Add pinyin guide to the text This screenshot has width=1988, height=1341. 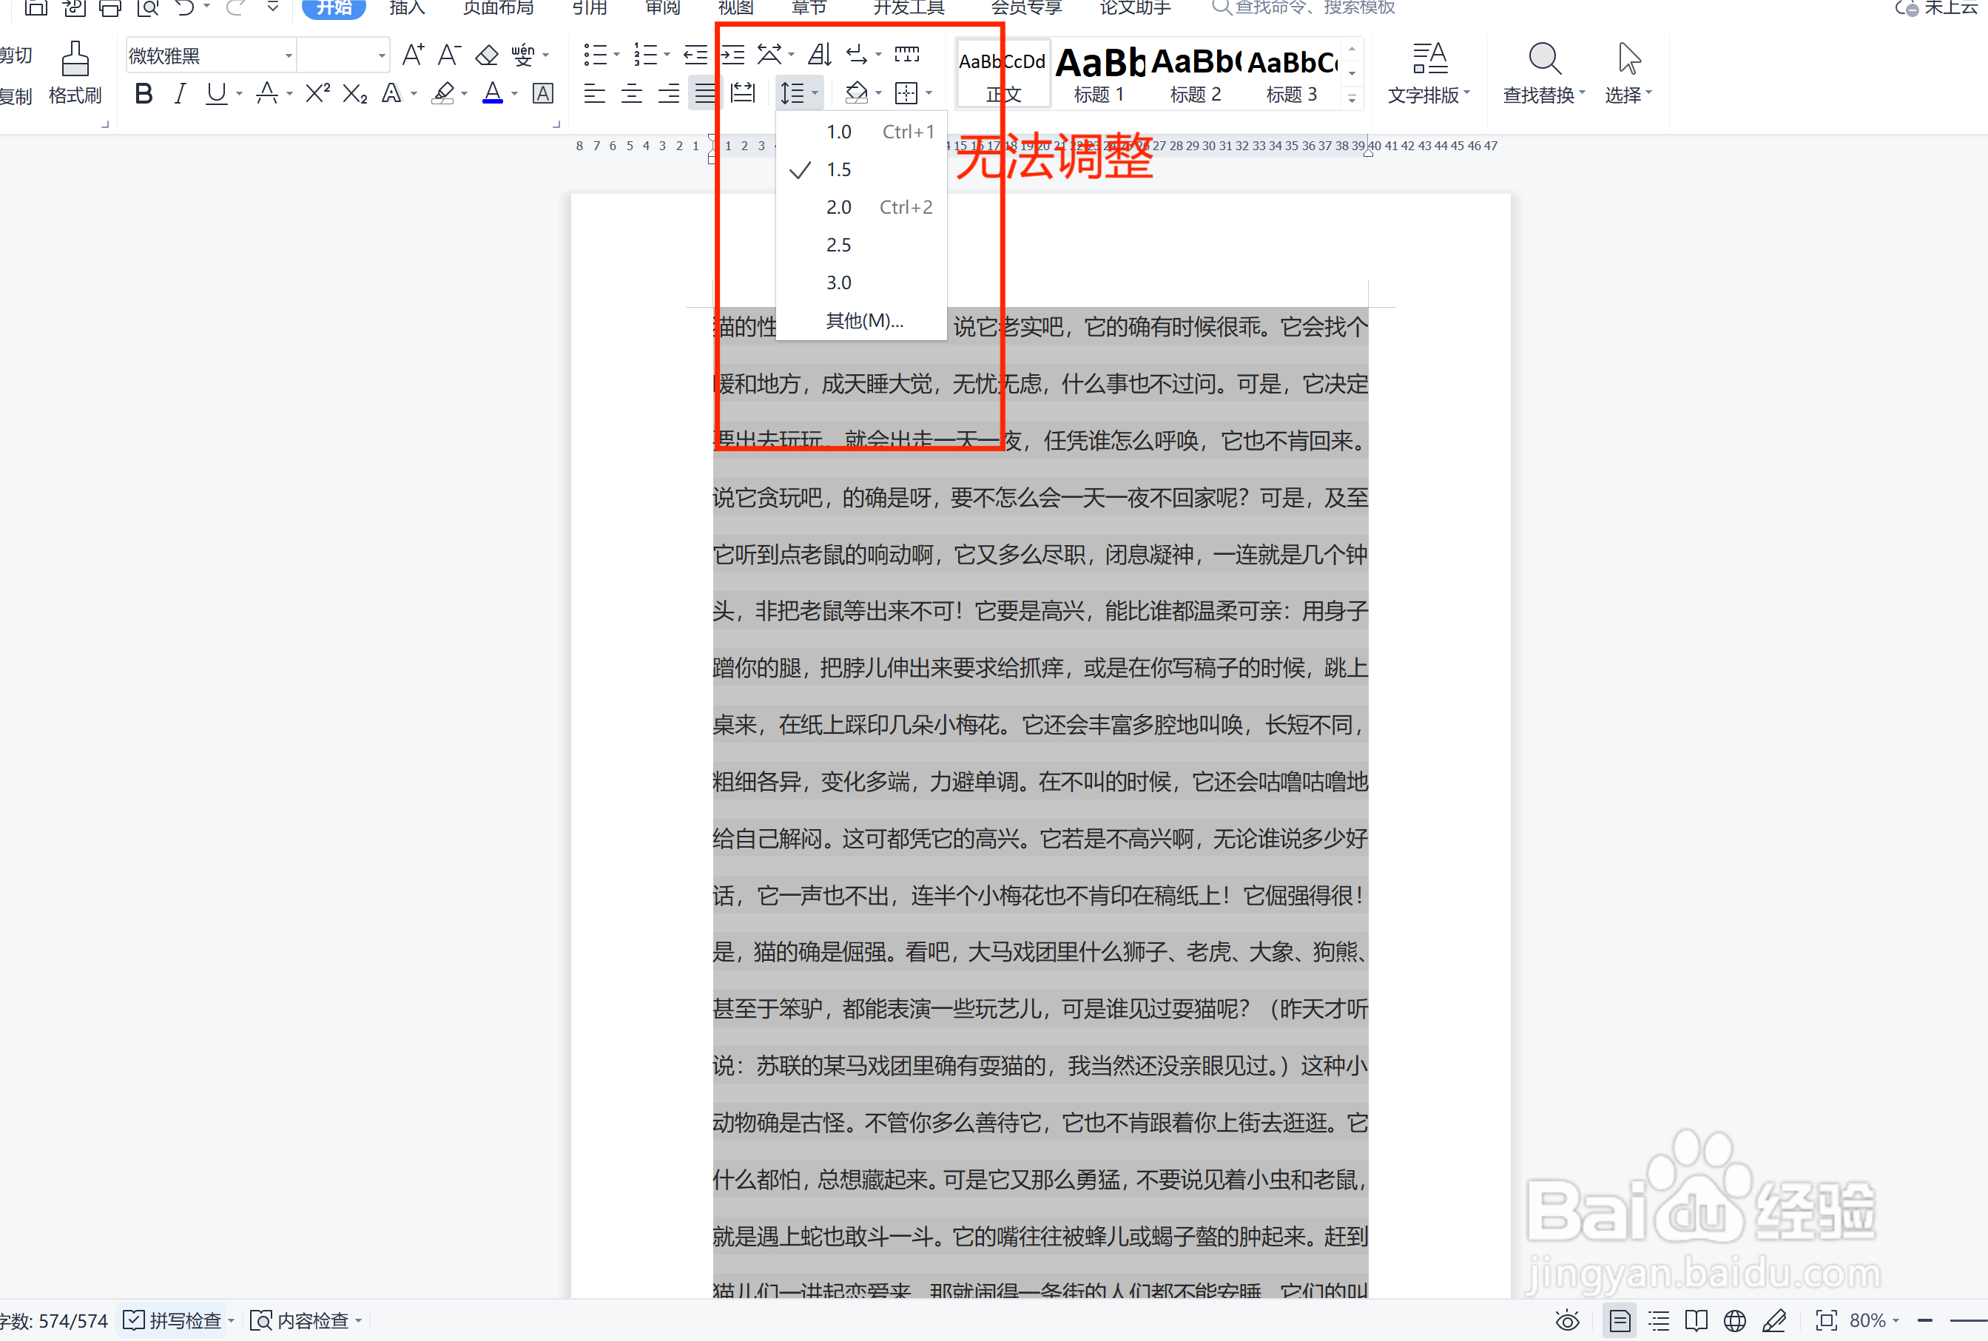coord(525,54)
